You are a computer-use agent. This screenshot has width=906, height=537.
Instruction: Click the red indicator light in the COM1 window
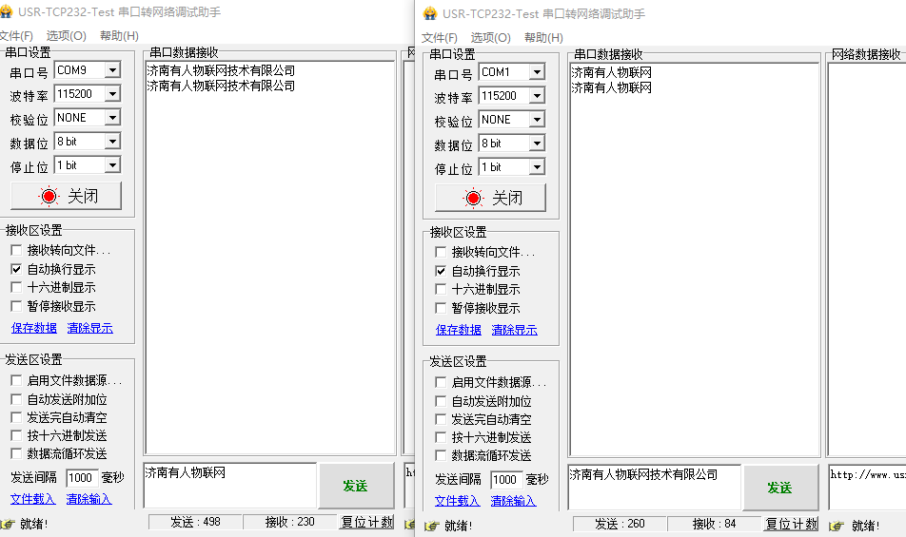click(x=473, y=198)
